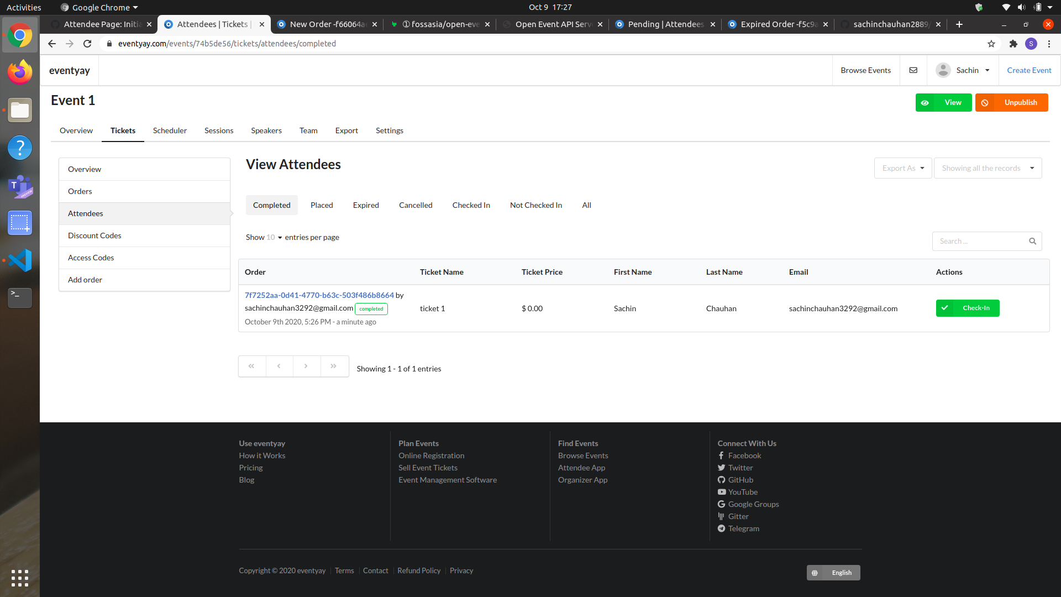Change entries per page count
Viewport: 1061px width, 597px height.
[275, 237]
